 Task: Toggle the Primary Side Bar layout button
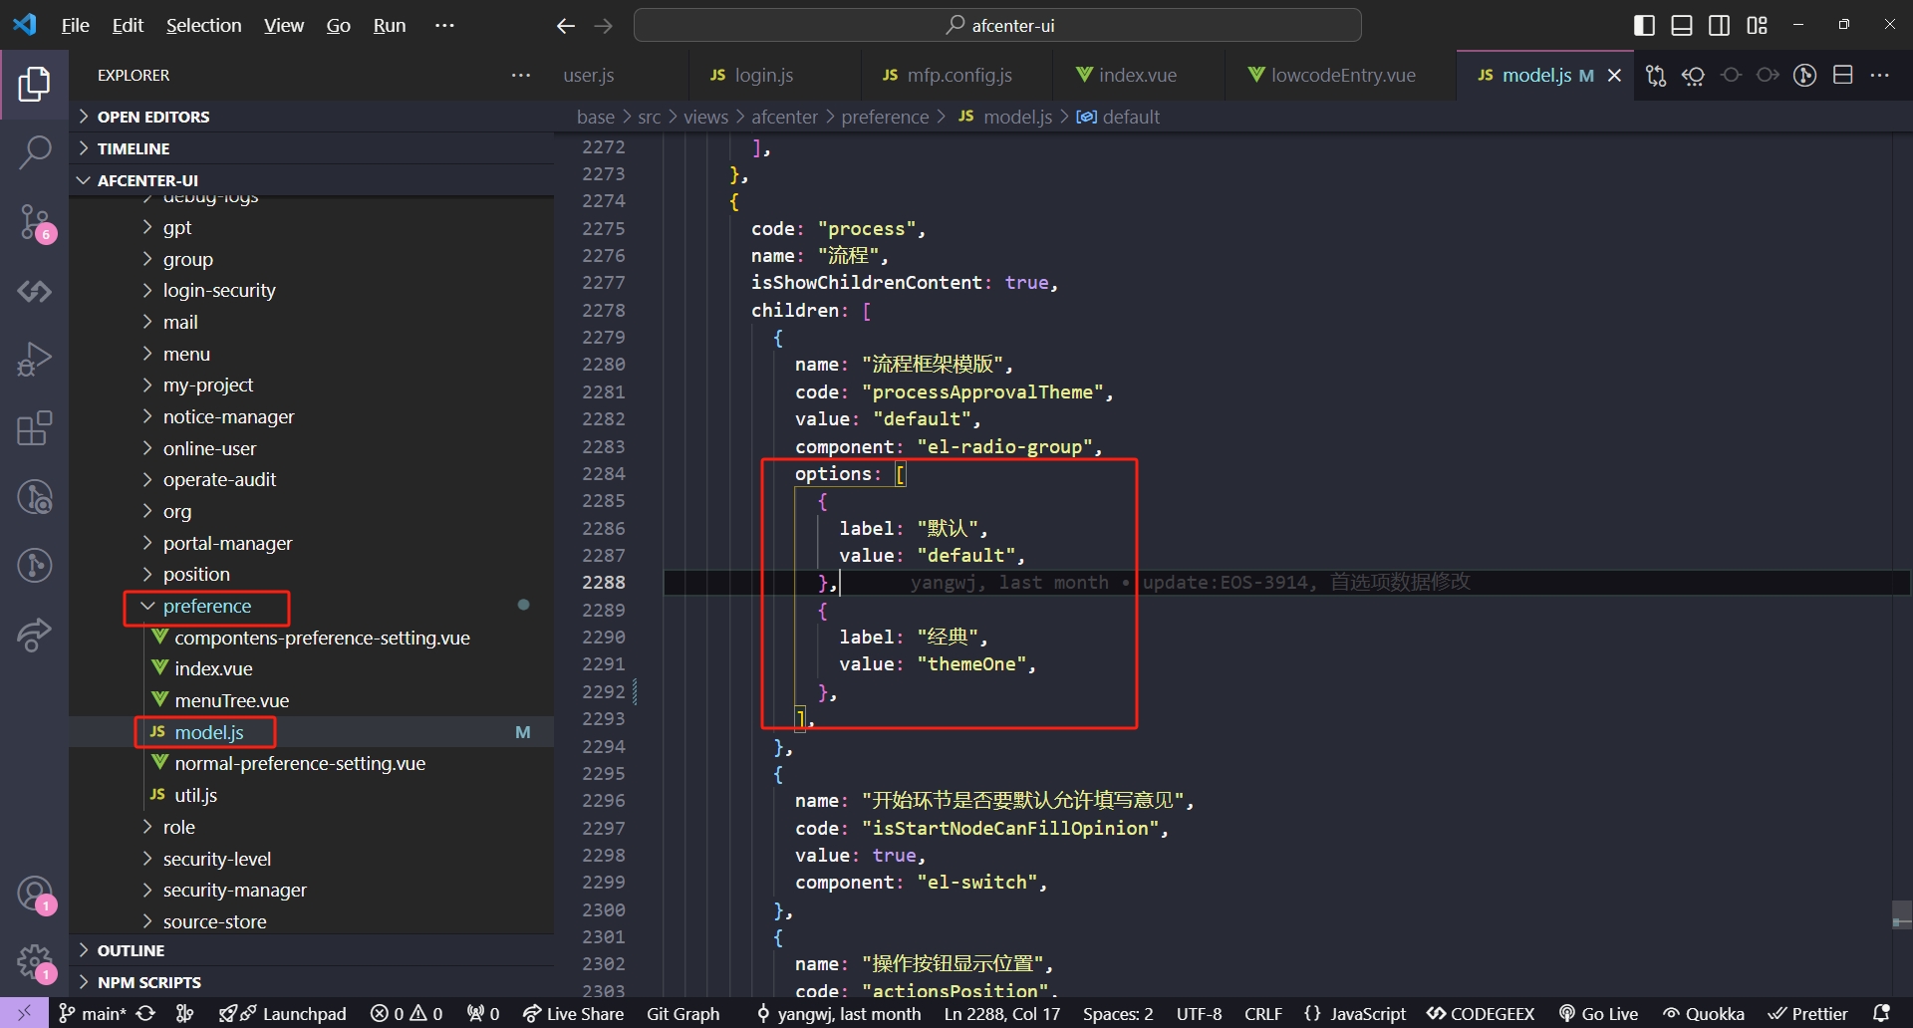click(1644, 26)
